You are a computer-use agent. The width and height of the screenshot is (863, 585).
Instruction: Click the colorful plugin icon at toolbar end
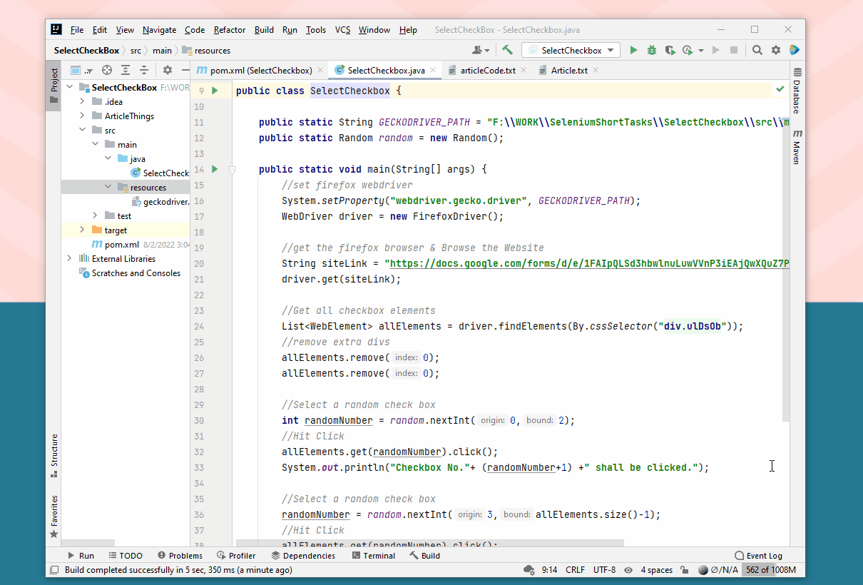coord(794,51)
